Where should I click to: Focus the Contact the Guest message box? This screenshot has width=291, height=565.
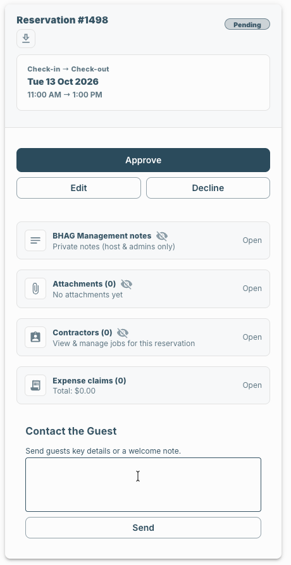(143, 485)
